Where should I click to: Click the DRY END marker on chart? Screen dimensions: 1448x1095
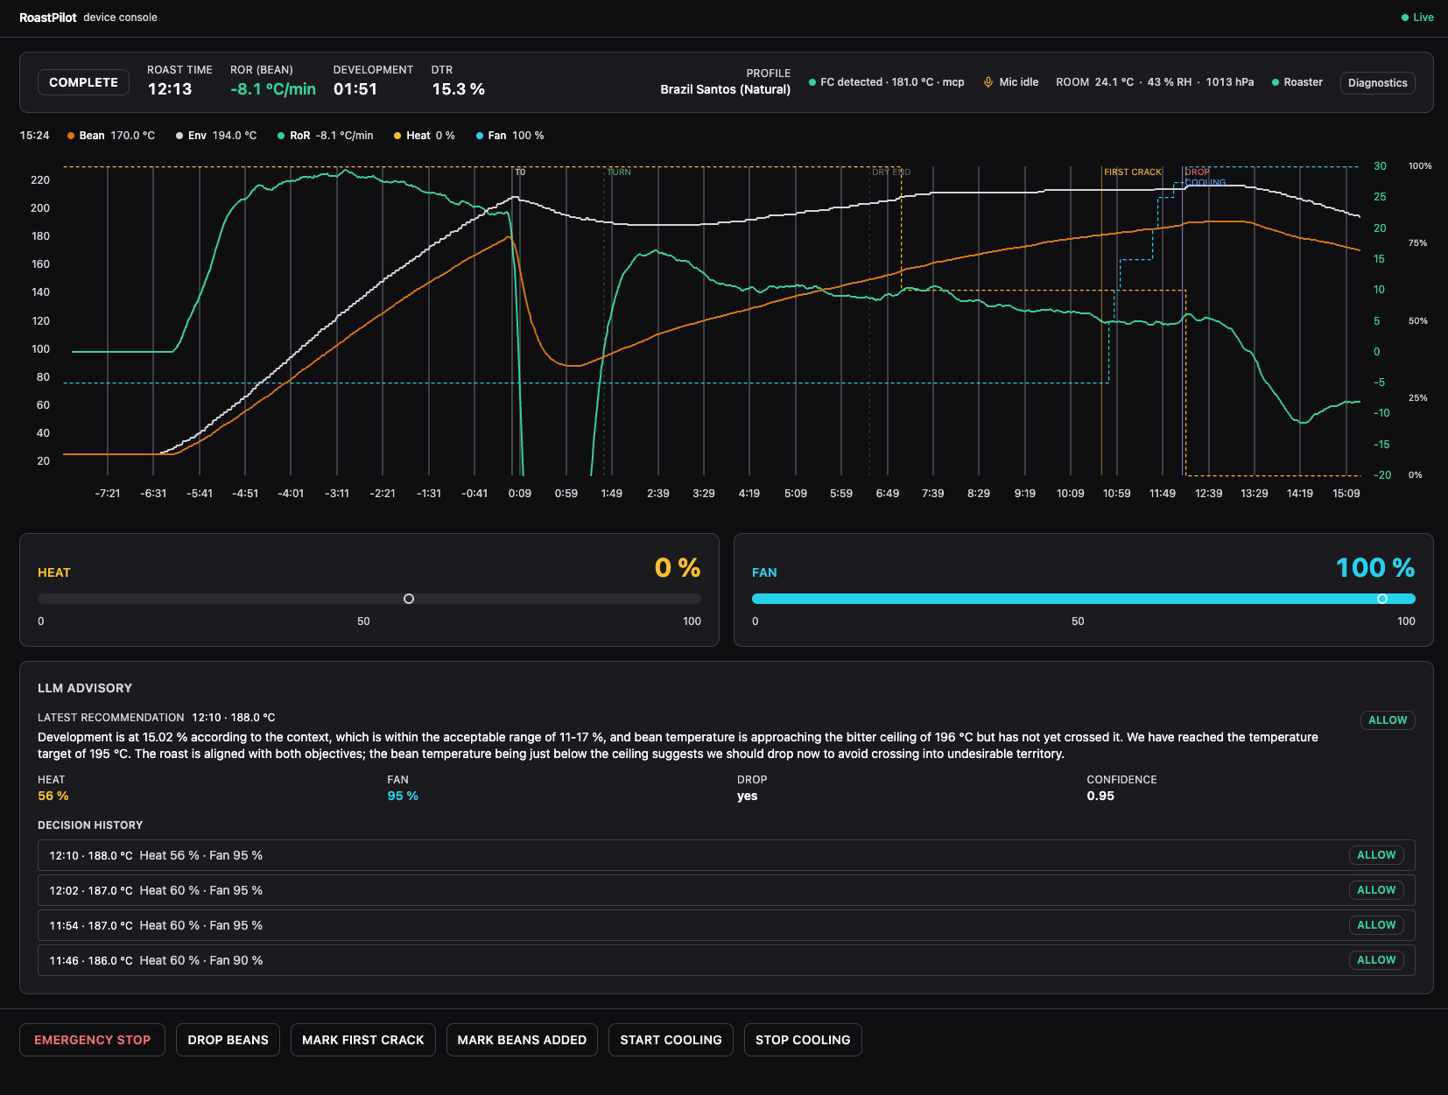[x=891, y=172]
